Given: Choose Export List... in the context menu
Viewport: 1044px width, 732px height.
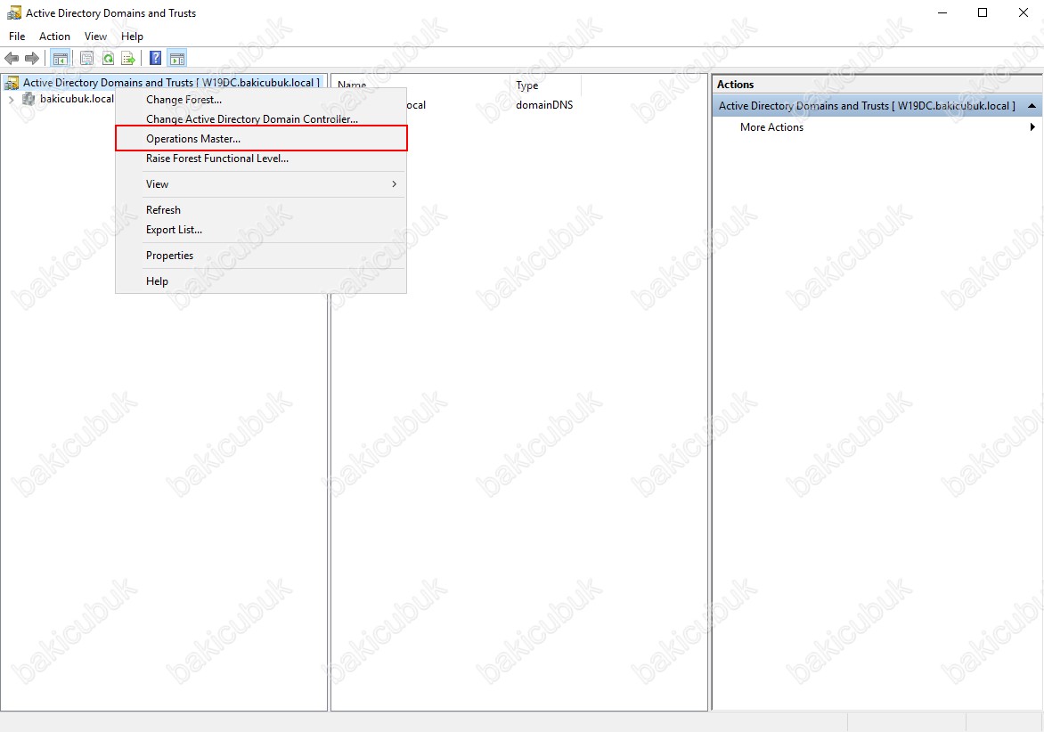Looking at the screenshot, I should tap(261, 230).
